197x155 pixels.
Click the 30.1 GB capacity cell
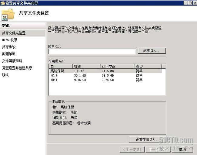click(80, 75)
